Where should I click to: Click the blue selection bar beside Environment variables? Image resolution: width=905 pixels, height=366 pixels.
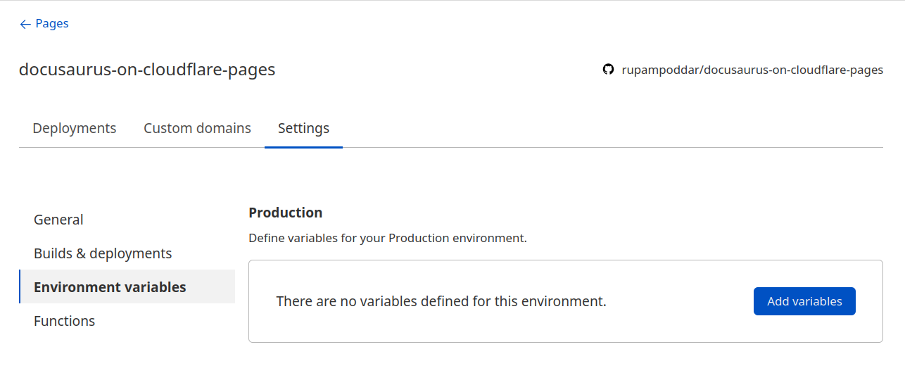coord(20,286)
